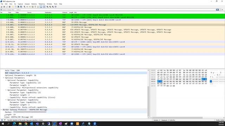Open expert information from status bar

pos(2,120)
